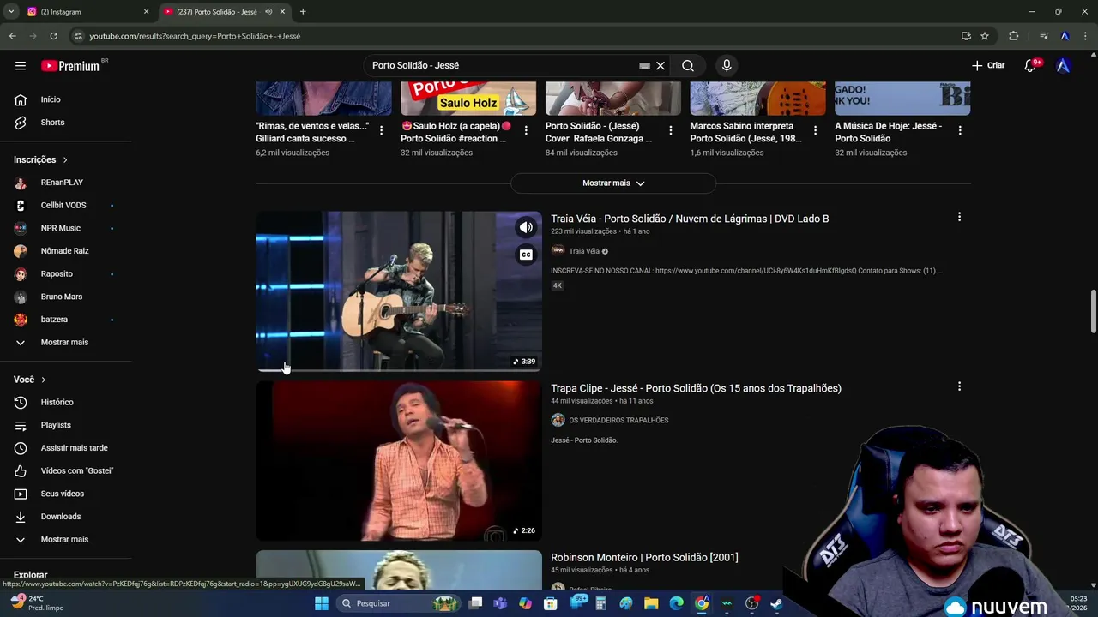Open the browser extensions puzzle icon
The height and width of the screenshot is (617, 1098).
(x=1014, y=36)
